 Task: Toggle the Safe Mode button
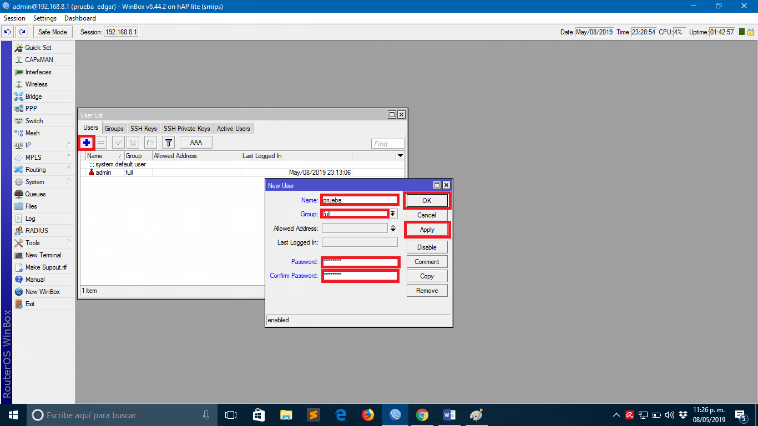click(52, 32)
